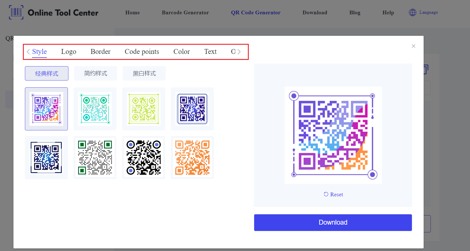Open the Help navigation link
Screen dimensions: 470x251
point(388,13)
